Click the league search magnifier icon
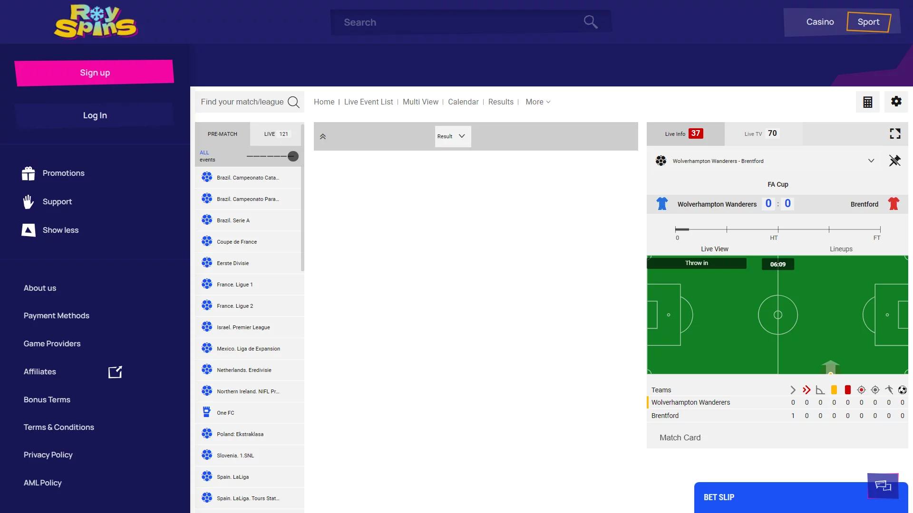The width and height of the screenshot is (913, 513). tap(294, 102)
